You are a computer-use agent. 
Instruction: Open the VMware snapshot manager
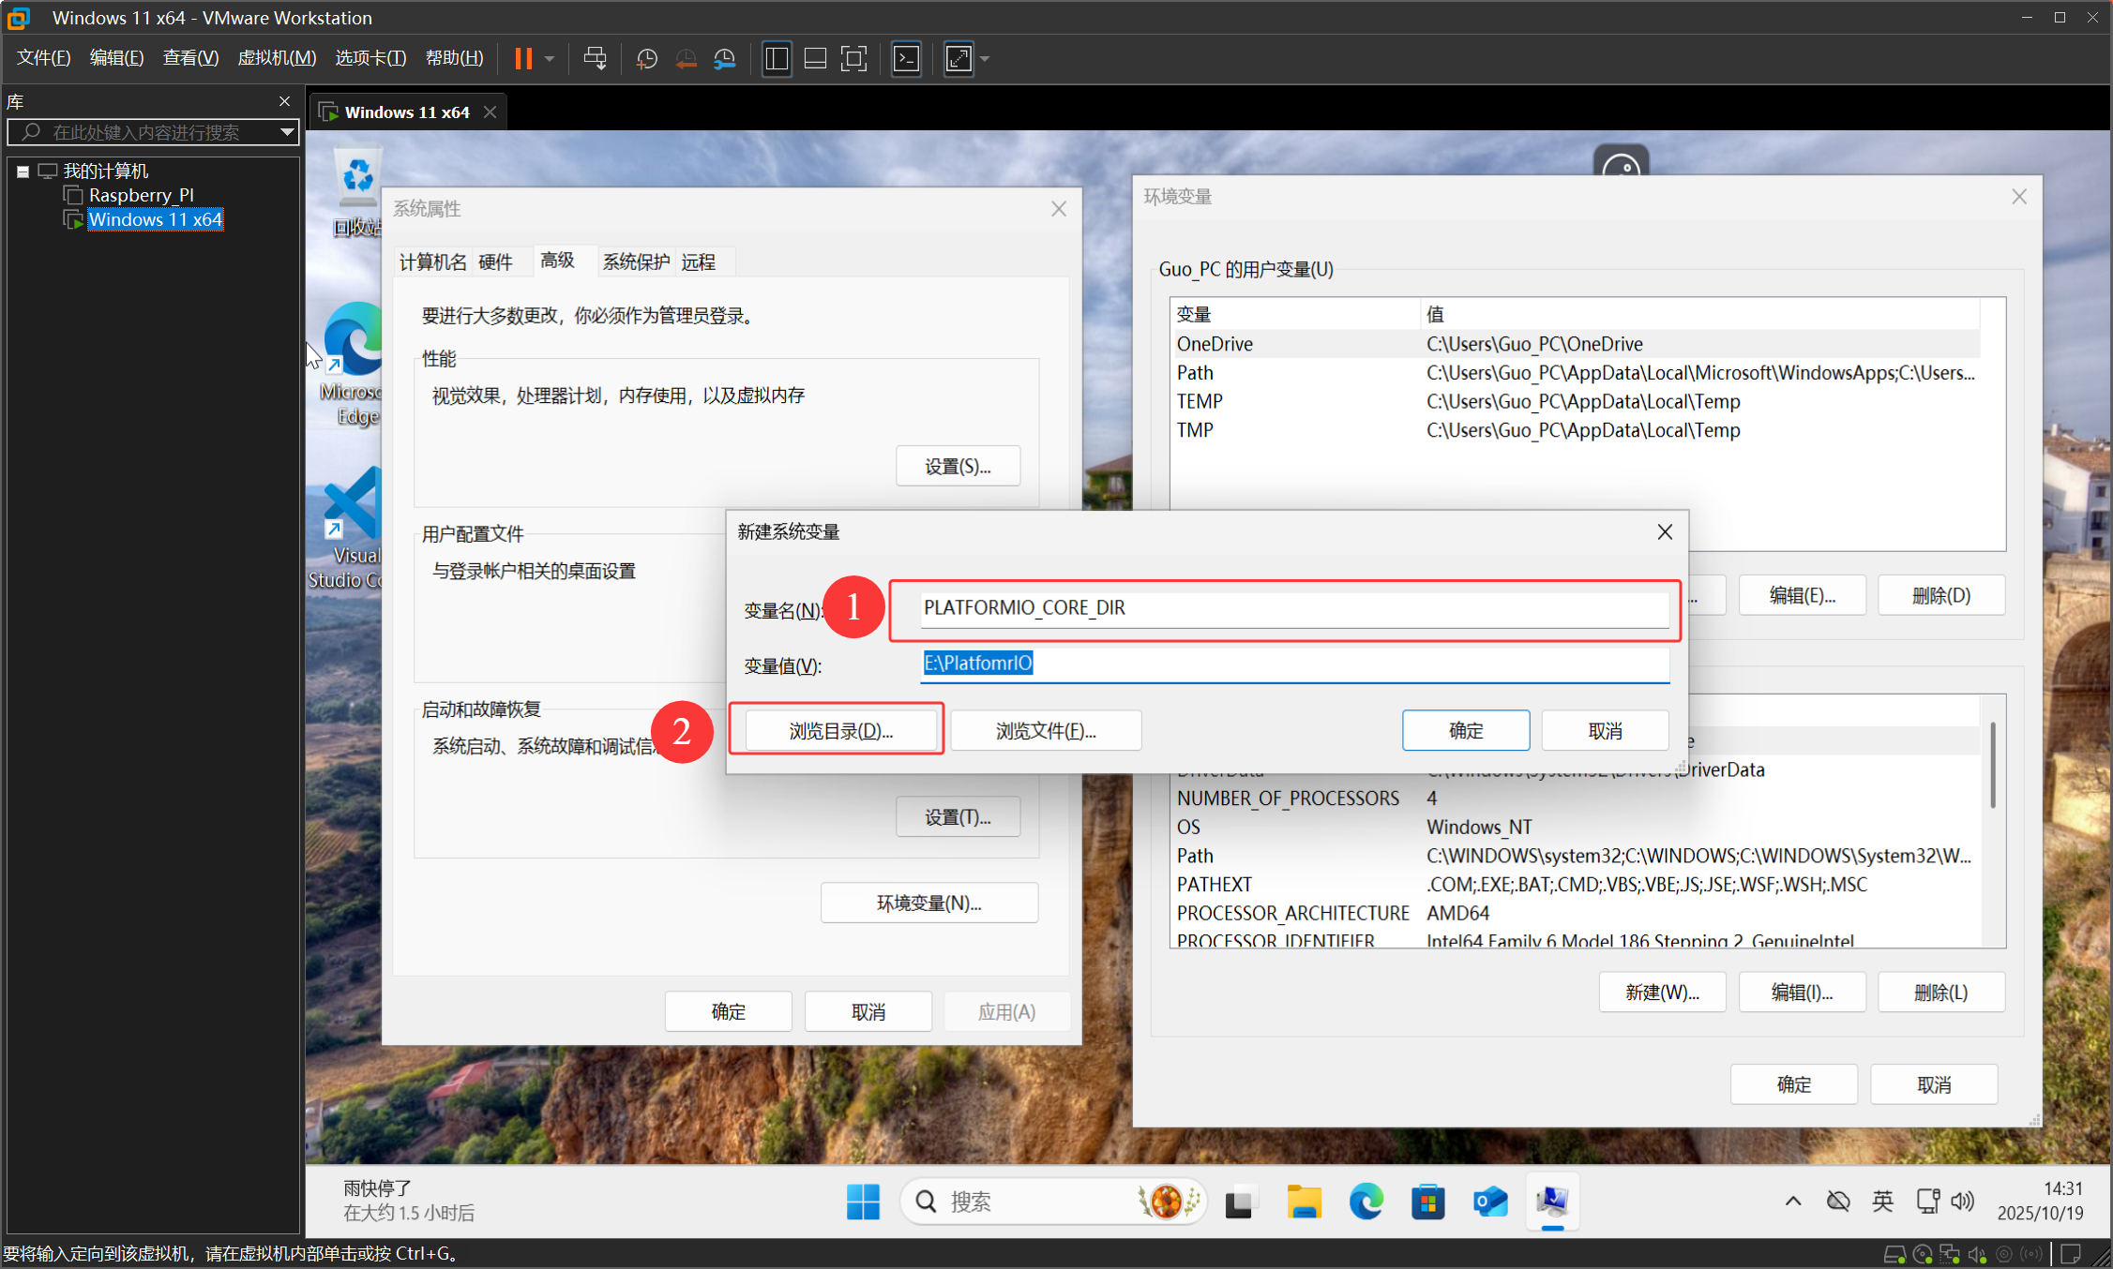(x=724, y=59)
